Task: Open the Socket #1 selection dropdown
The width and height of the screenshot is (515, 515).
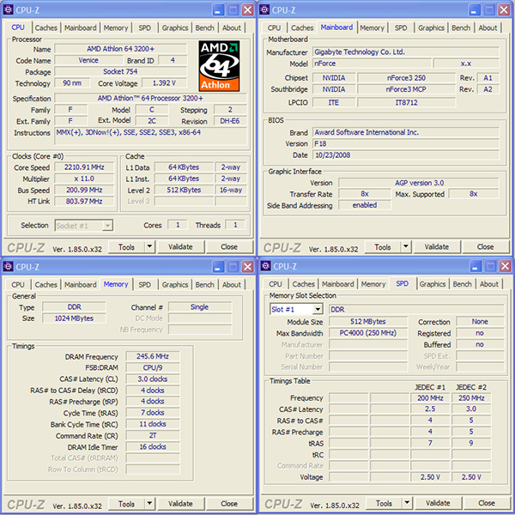Action: pyautogui.click(x=107, y=226)
